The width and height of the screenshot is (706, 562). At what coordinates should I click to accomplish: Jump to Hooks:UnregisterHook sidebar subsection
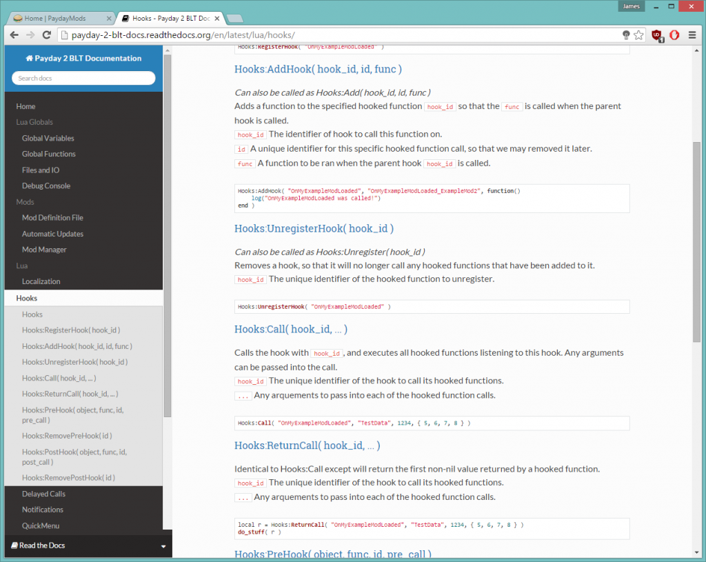coord(74,363)
